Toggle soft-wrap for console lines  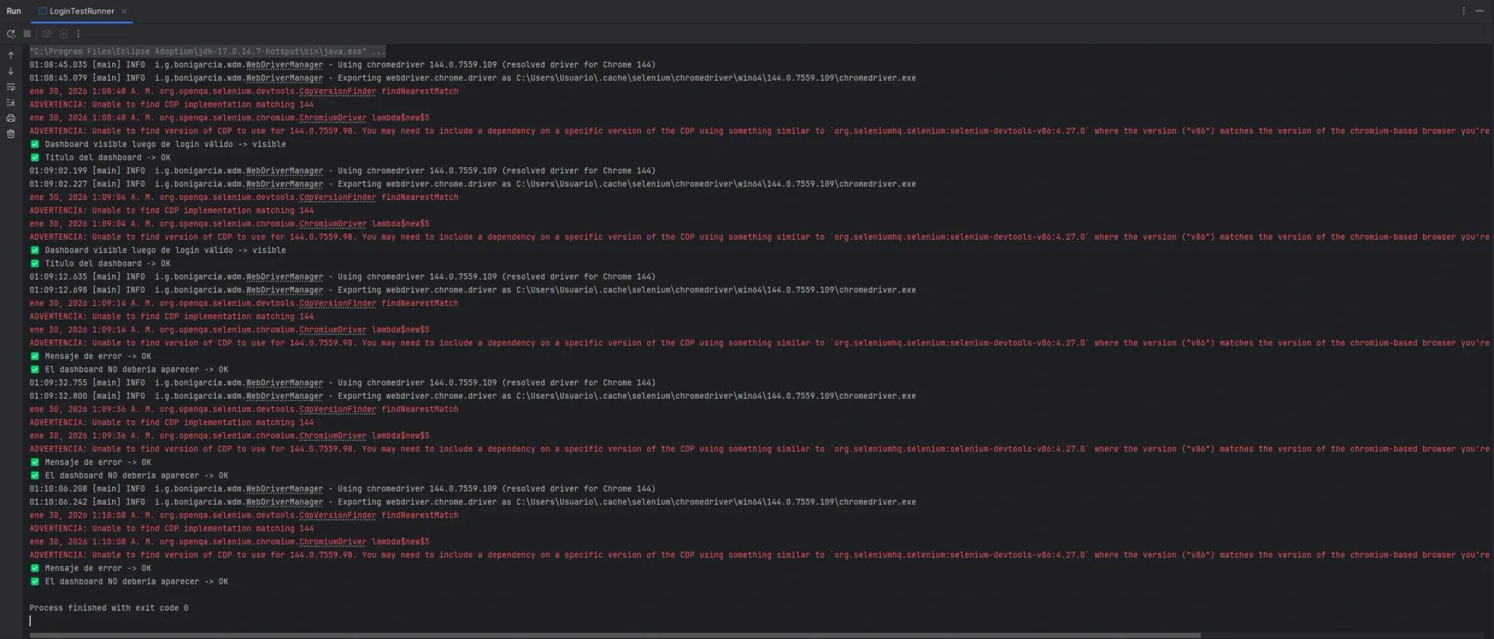click(x=10, y=87)
